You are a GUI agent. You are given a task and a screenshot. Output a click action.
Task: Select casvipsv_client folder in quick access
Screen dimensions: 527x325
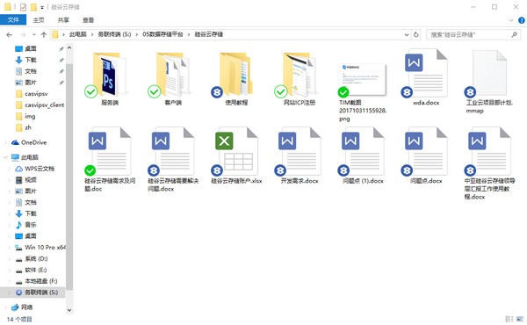pos(40,105)
